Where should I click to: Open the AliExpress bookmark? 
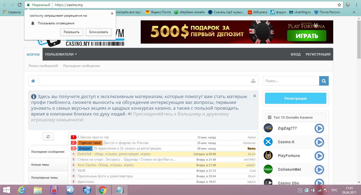(x=258, y=12)
